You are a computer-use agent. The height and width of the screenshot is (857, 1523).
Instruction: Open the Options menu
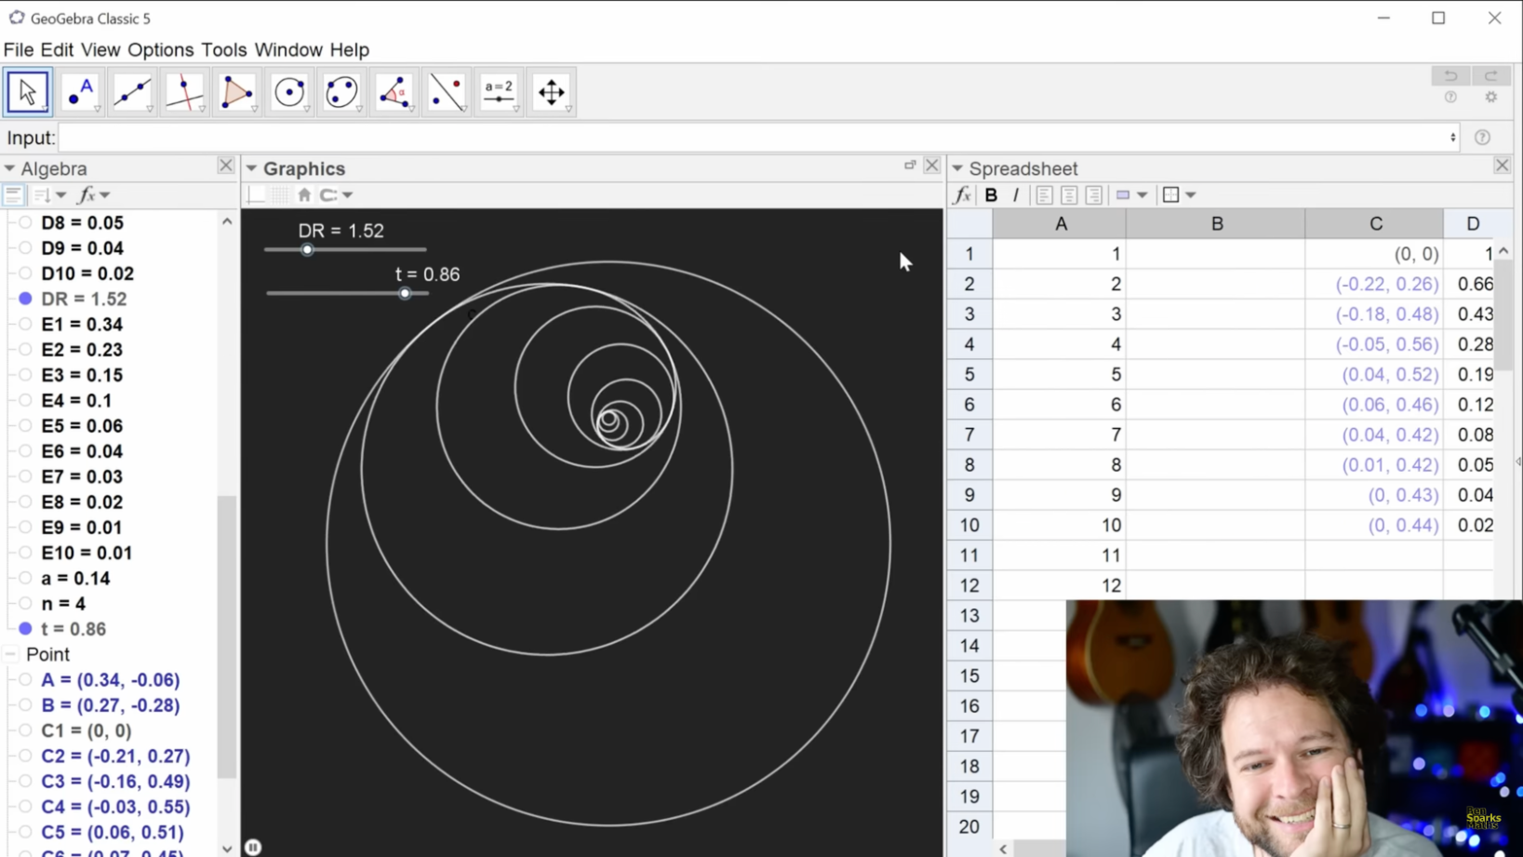pos(160,49)
